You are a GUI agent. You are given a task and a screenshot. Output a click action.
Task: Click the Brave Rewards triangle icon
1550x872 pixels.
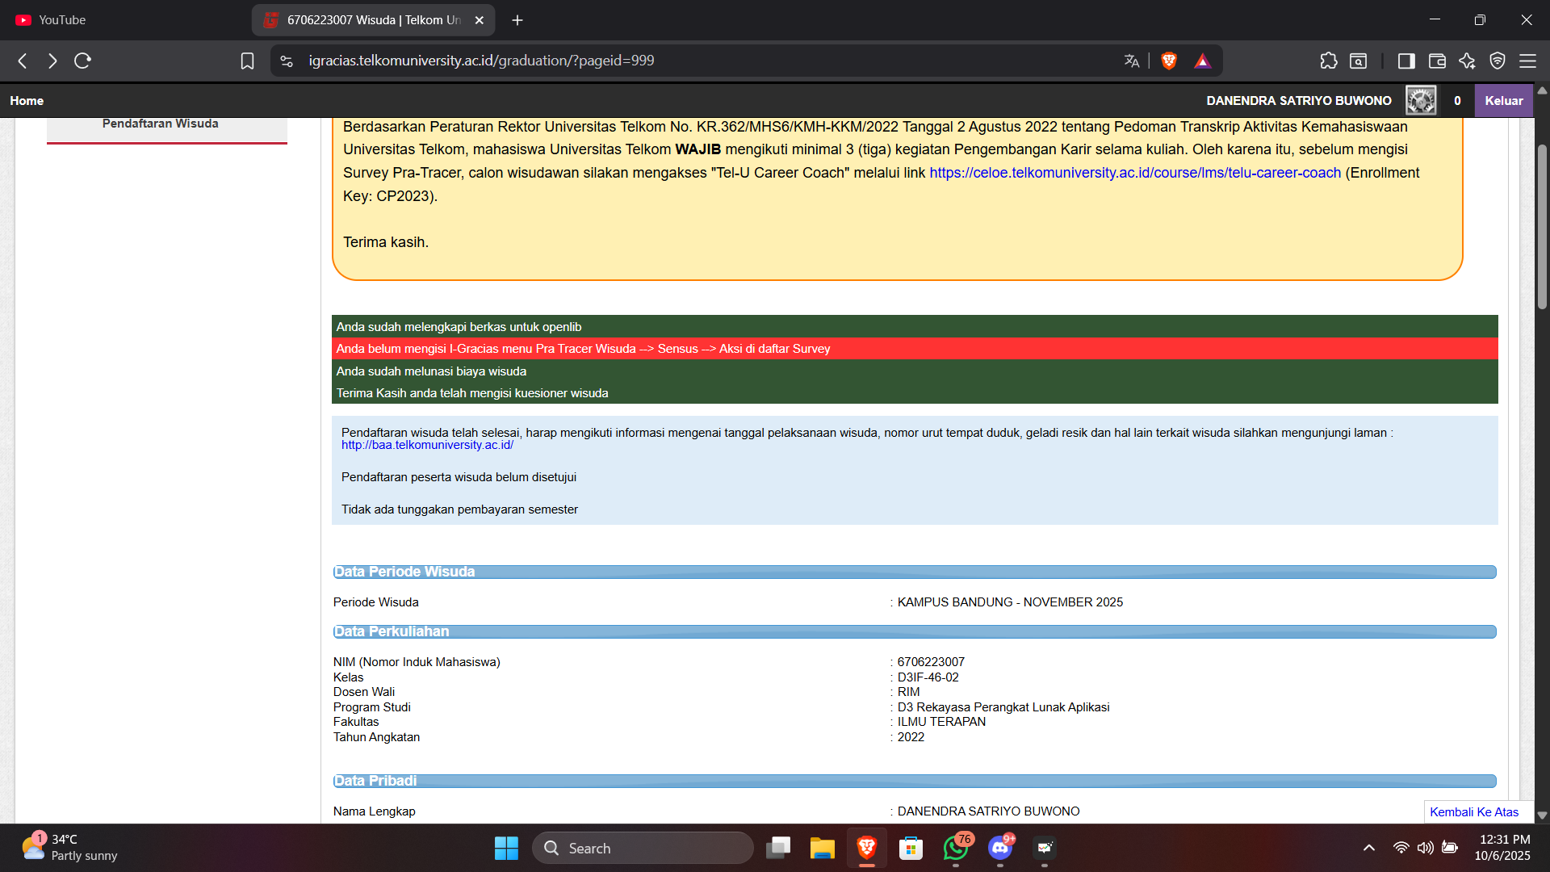pos(1202,61)
